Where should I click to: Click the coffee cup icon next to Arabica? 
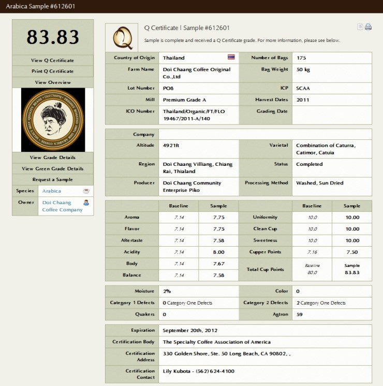point(86,191)
